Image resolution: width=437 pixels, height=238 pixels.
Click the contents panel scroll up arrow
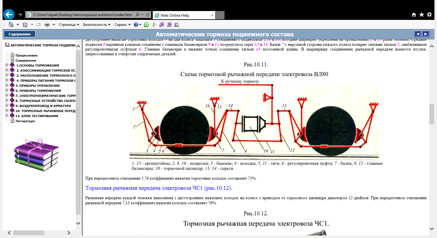coord(78,46)
